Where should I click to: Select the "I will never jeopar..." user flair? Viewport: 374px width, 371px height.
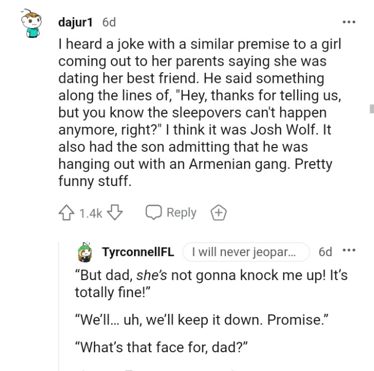(x=246, y=252)
